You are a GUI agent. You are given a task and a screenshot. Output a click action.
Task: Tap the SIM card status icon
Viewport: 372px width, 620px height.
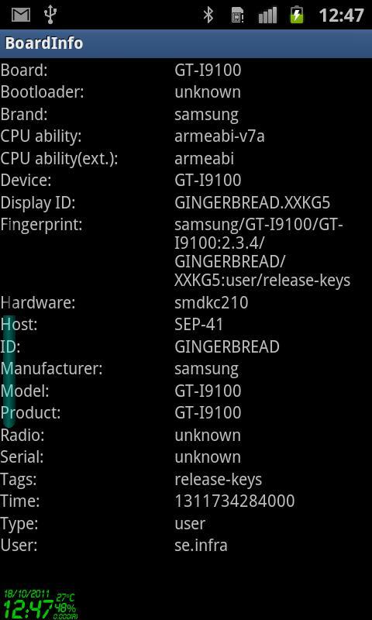click(237, 15)
